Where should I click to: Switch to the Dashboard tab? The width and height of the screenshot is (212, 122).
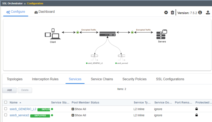pos(44,12)
